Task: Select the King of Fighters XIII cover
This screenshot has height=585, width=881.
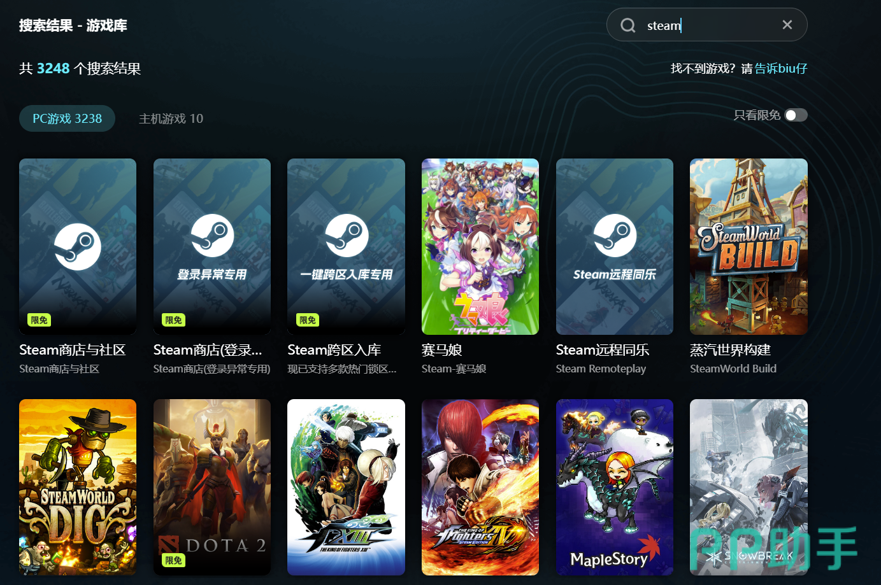Action: pos(346,487)
